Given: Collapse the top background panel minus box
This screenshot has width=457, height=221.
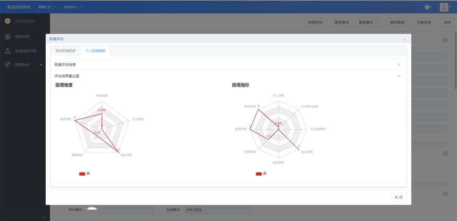Looking at the screenshot, I should (445, 41).
